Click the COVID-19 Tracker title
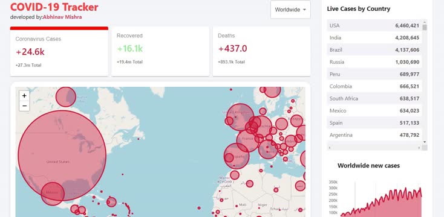 54,7
